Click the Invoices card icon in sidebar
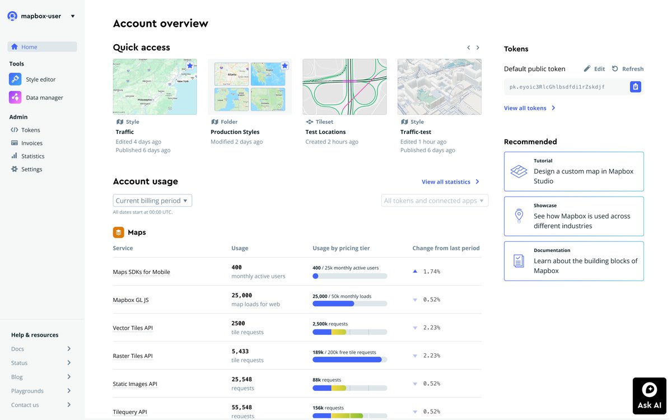Image resolution: width=672 pixels, height=420 pixels. pos(15,143)
